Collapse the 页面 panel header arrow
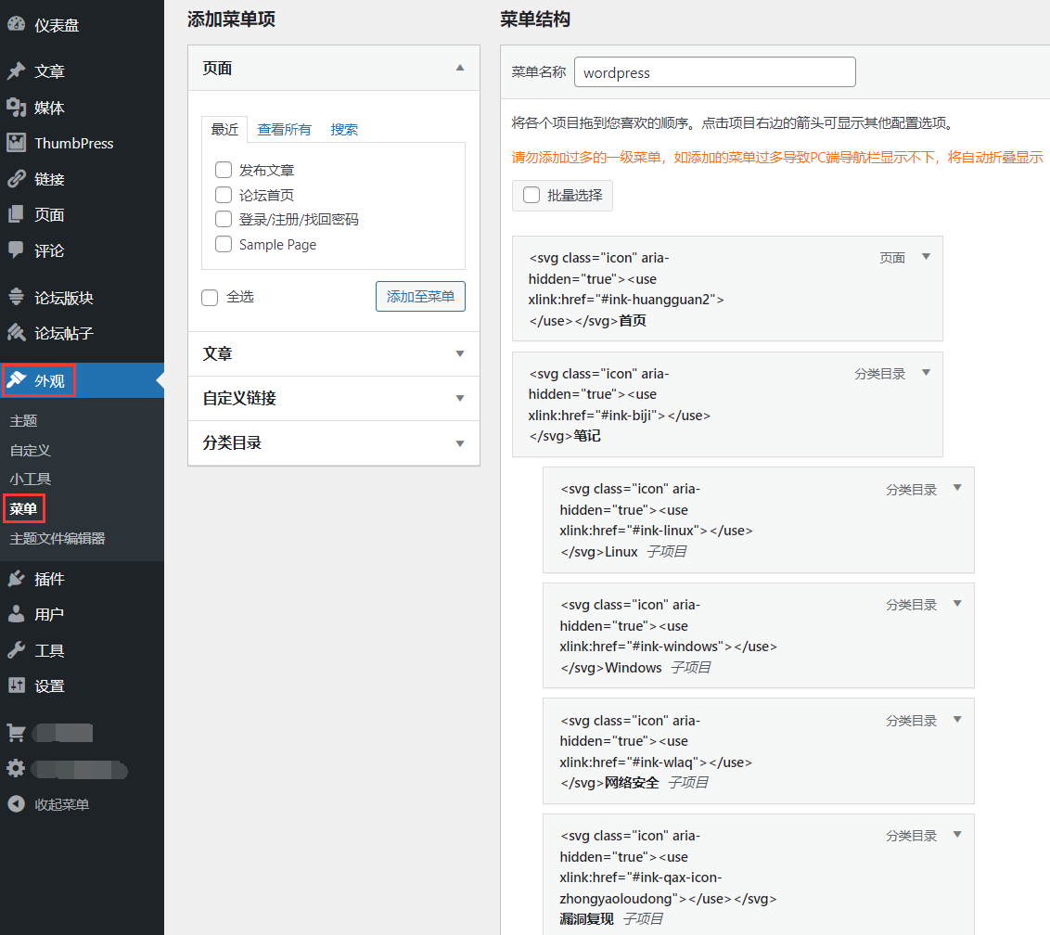Viewport: 1050px width, 935px height. (460, 68)
